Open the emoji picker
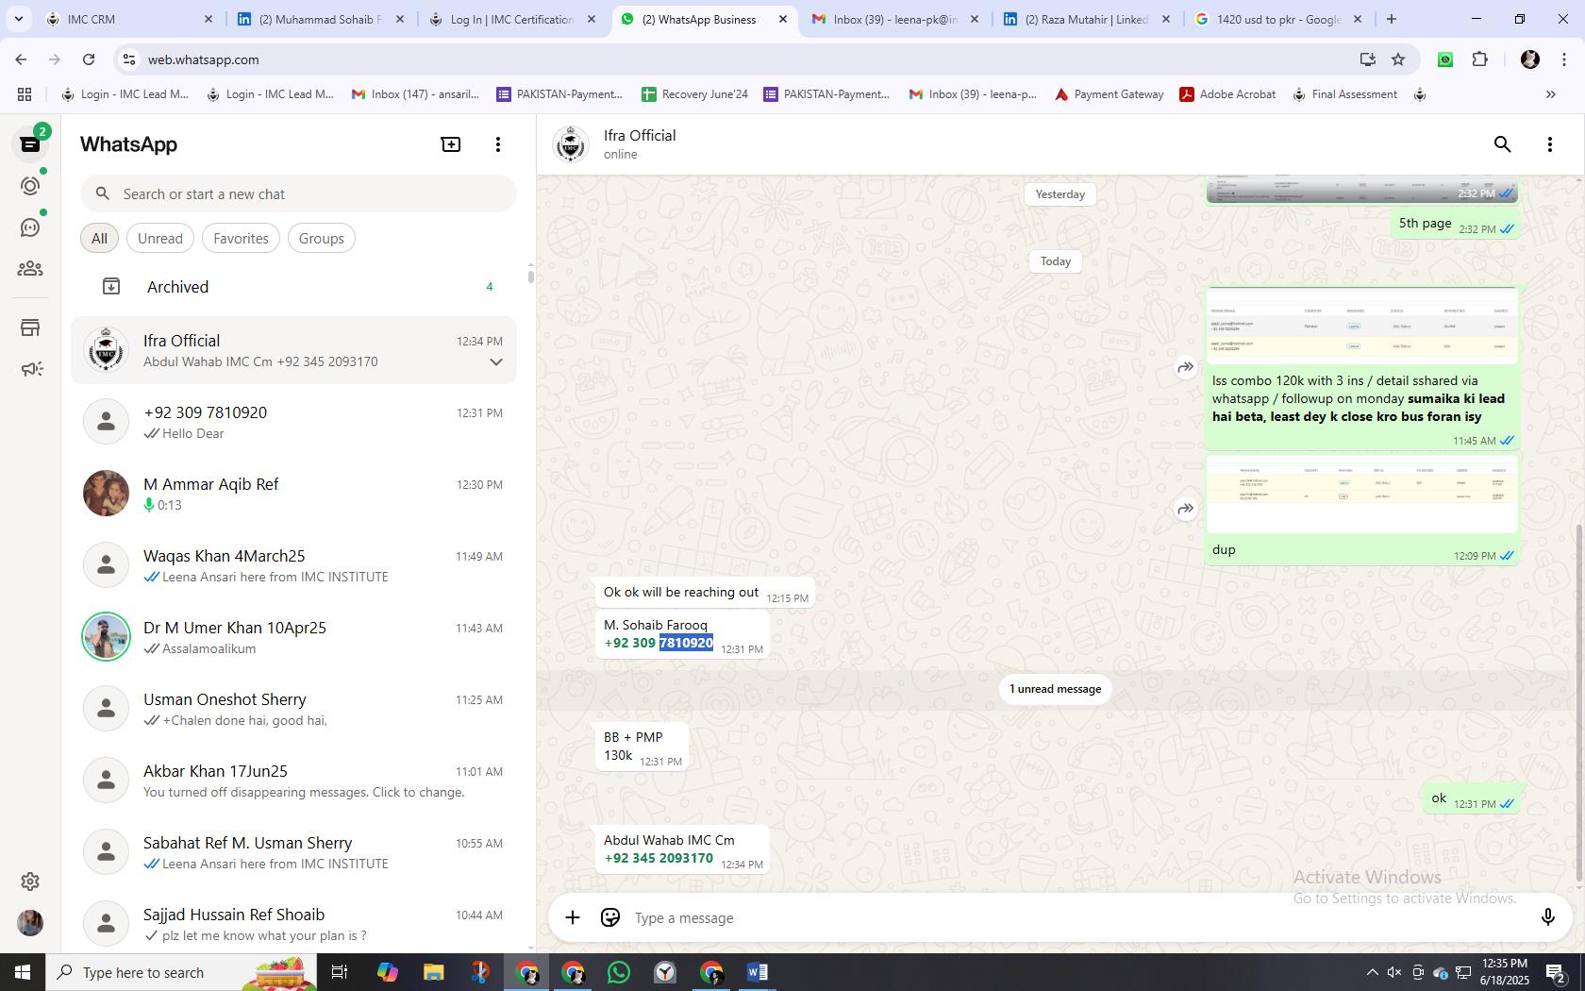This screenshot has width=1585, height=991. 610,917
